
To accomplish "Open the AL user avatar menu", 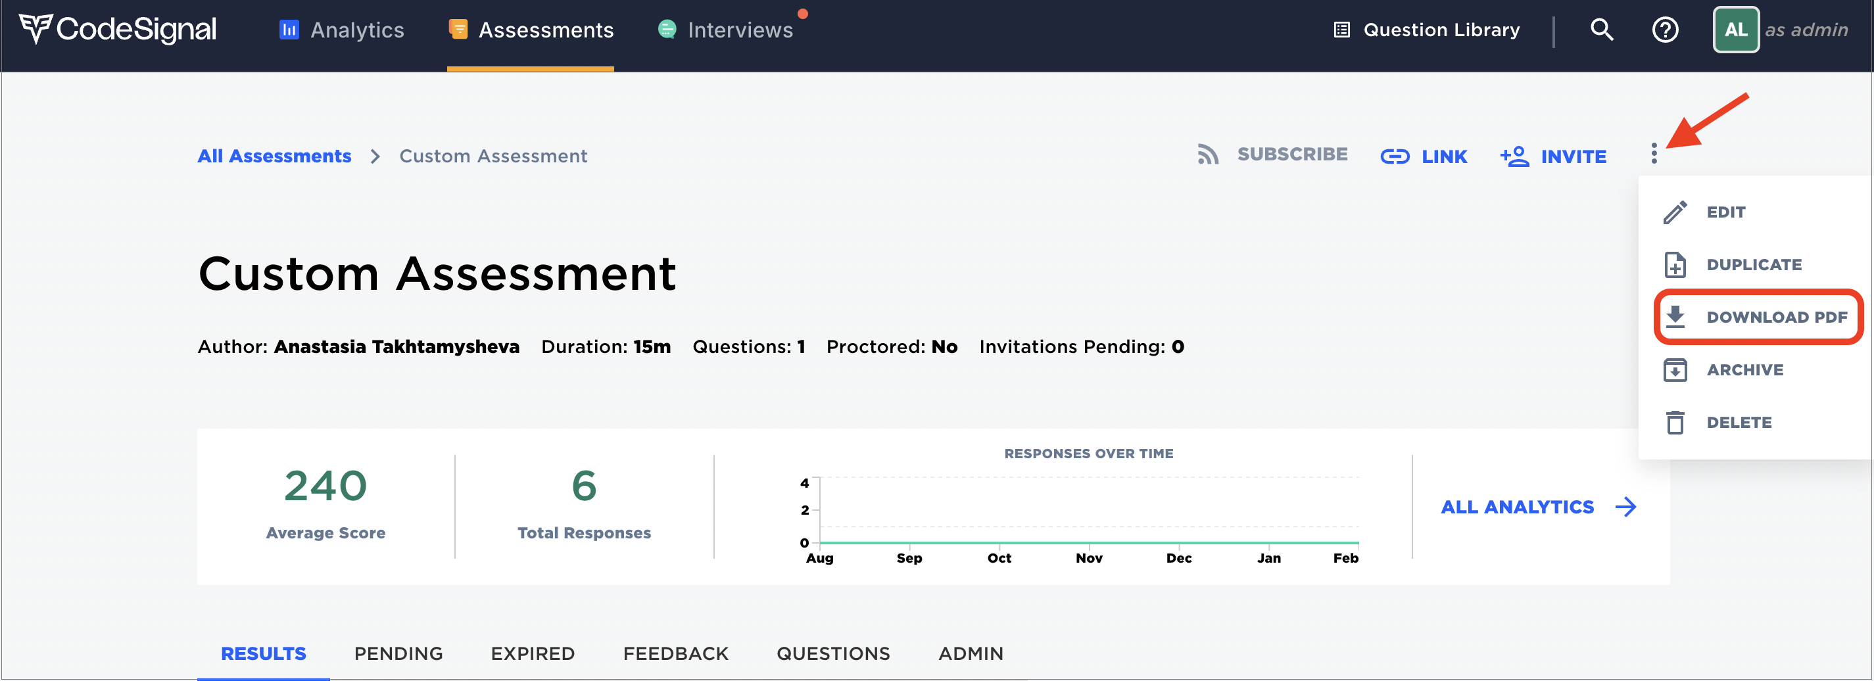I will pyautogui.click(x=1736, y=30).
